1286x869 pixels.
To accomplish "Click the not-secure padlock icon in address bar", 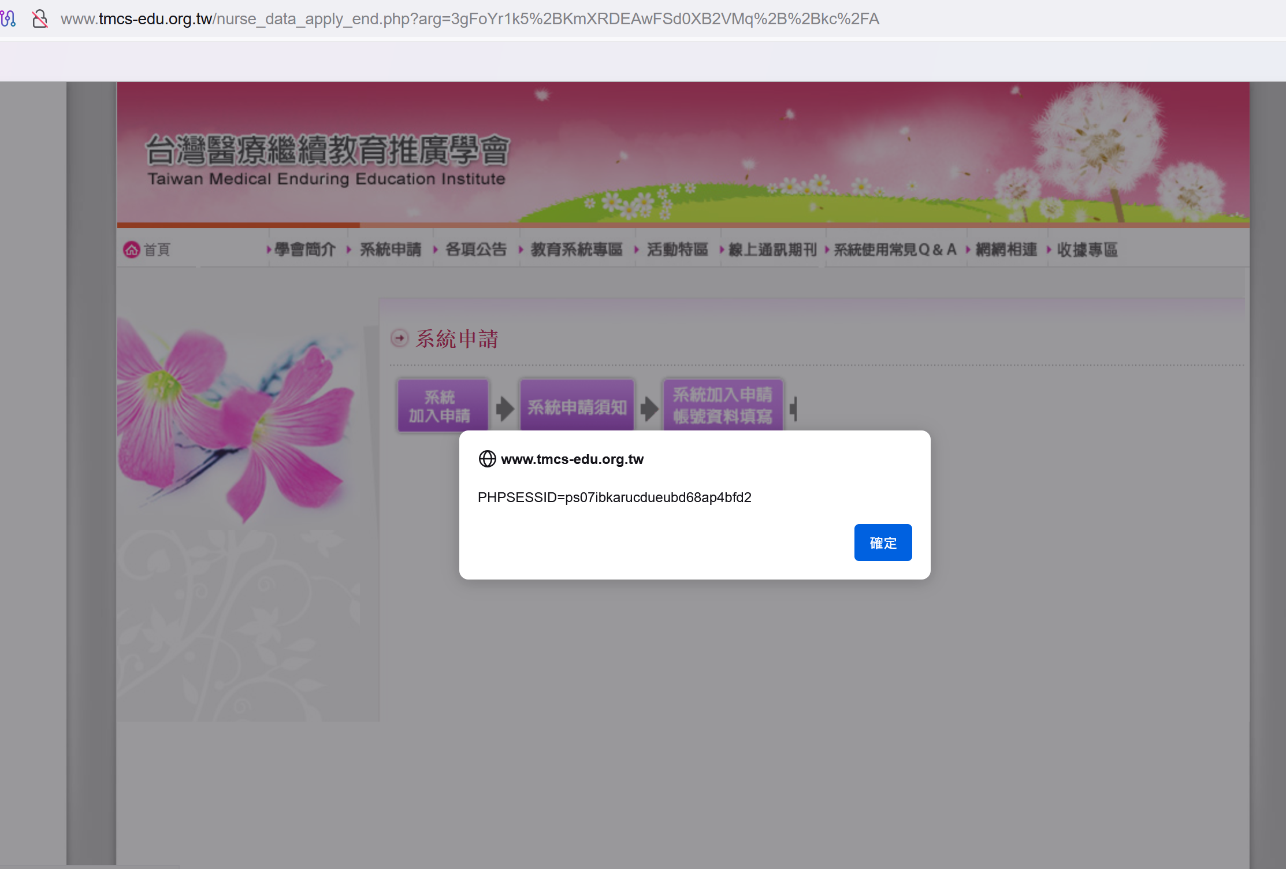I will click(40, 18).
